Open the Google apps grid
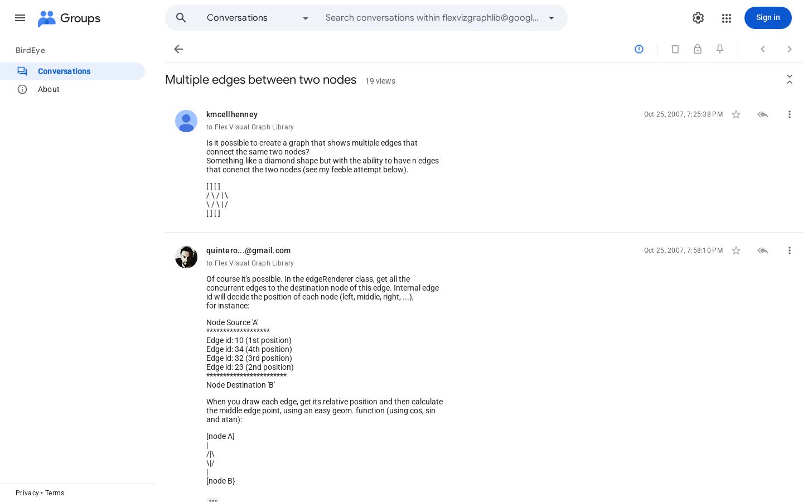 (x=726, y=18)
